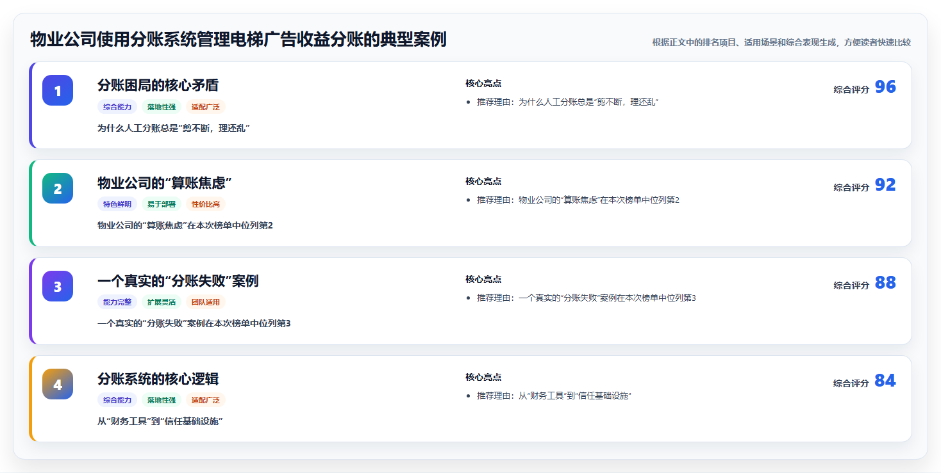Click description 一个真实的“分账失败”案例在本次榜单中位列第3 under tags
This screenshot has height=473, width=941.
pyautogui.click(x=194, y=323)
